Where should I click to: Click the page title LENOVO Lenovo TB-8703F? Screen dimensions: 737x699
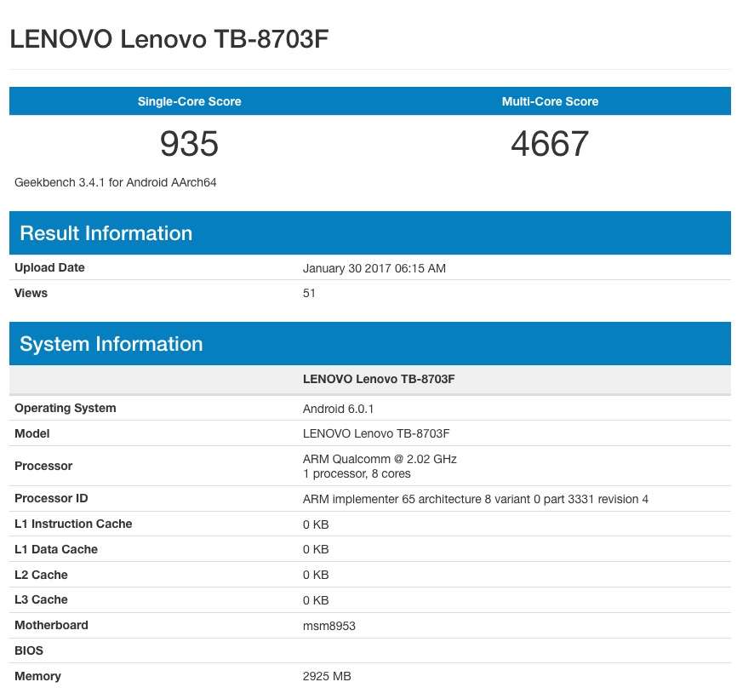coord(169,38)
